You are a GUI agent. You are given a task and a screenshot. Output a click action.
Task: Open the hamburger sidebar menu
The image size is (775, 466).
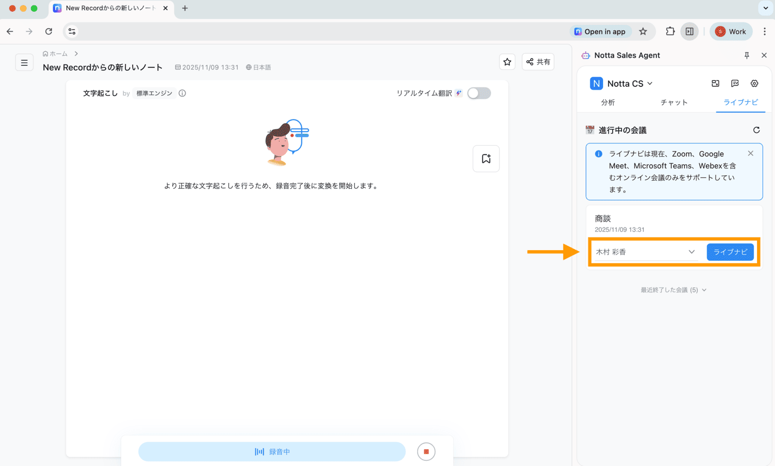(24, 63)
